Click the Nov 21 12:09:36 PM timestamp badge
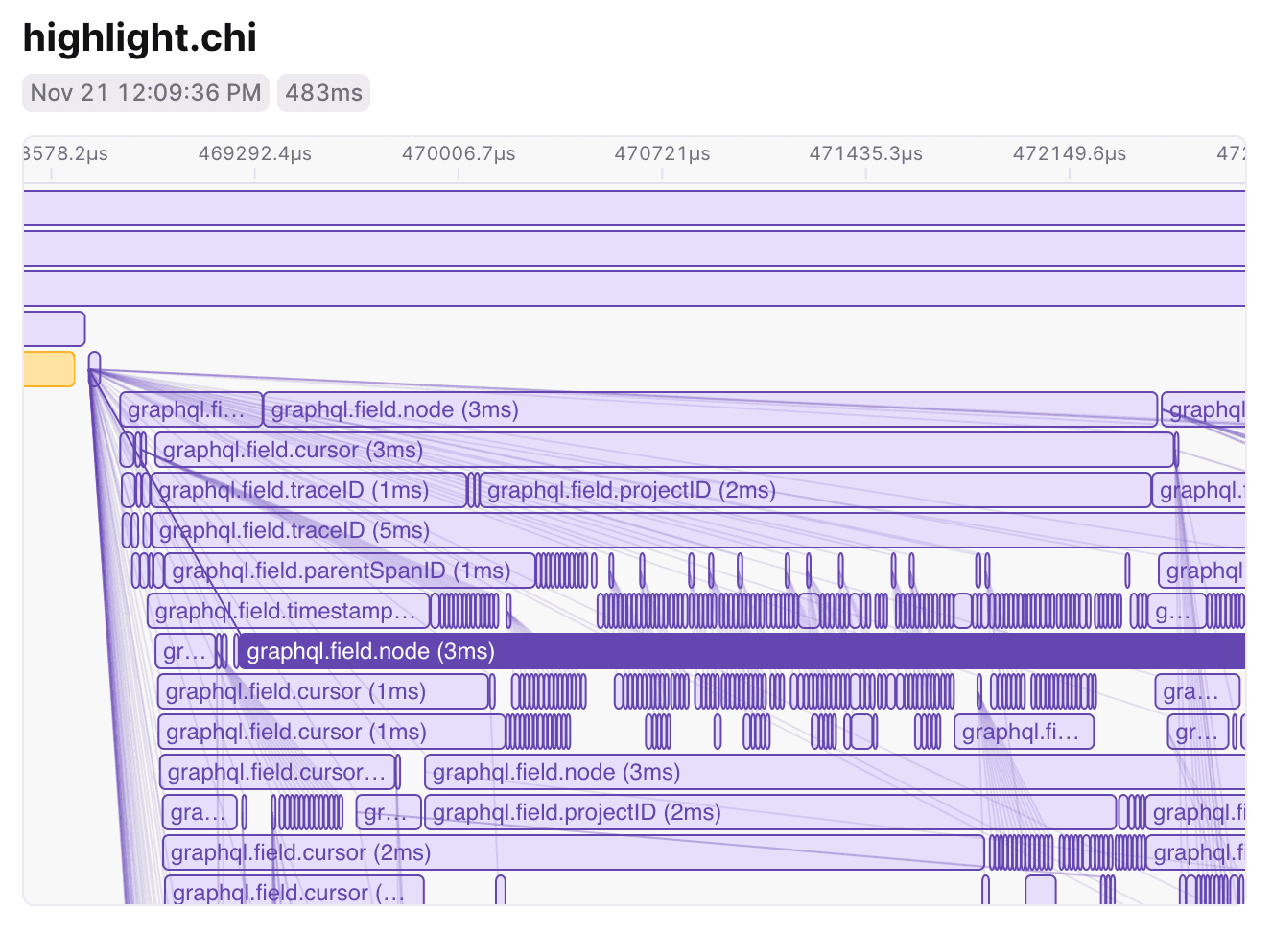1272x932 pixels. 146,93
